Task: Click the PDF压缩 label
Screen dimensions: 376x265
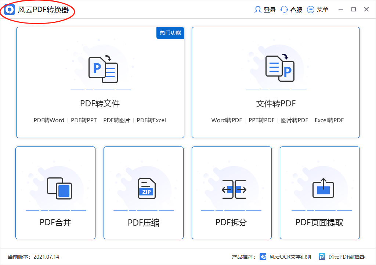Action: pyautogui.click(x=144, y=223)
